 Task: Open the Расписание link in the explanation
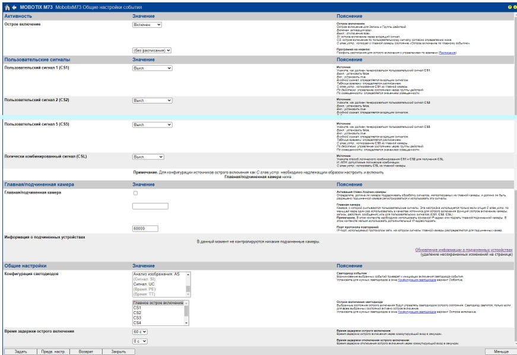click(x=448, y=53)
